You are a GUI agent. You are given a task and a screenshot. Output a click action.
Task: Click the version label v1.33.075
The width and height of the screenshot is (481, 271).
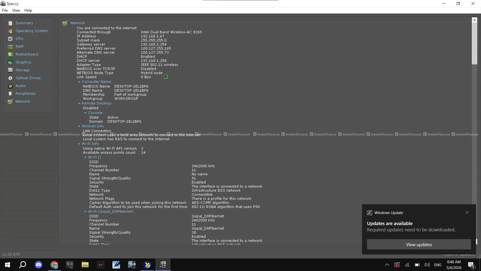click(11, 254)
